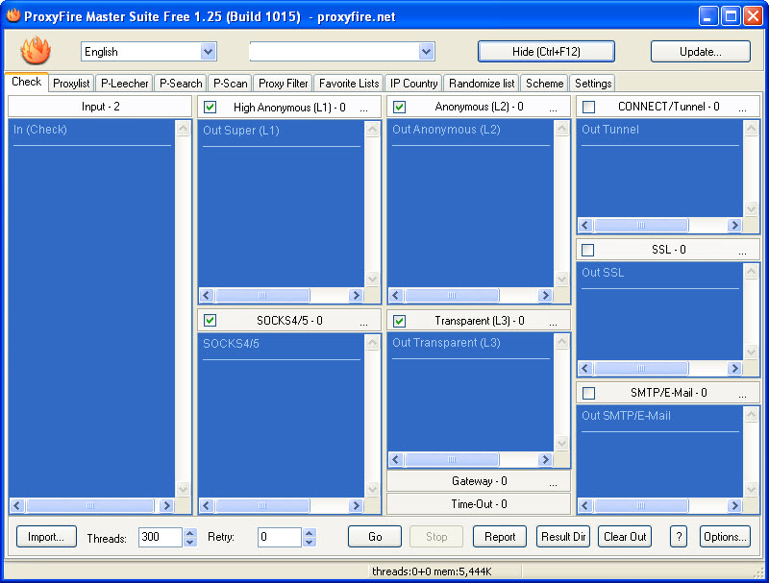The width and height of the screenshot is (769, 583).
Task: Click the ellipsis next to SOCKS4/5
Action: click(x=363, y=323)
